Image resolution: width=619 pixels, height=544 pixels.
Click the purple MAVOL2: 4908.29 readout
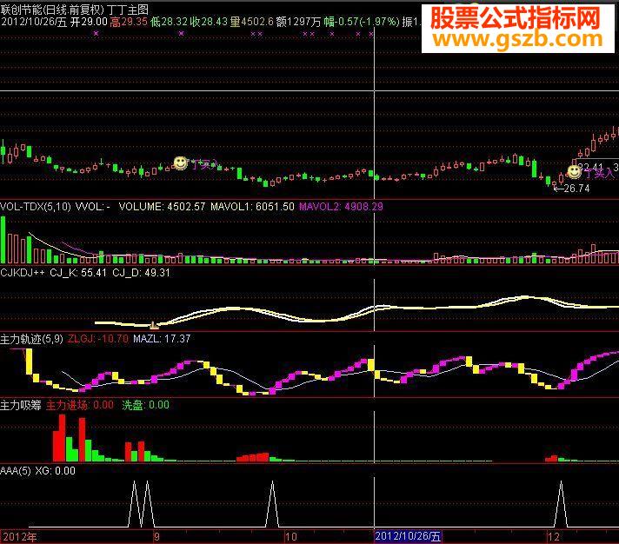tap(341, 207)
